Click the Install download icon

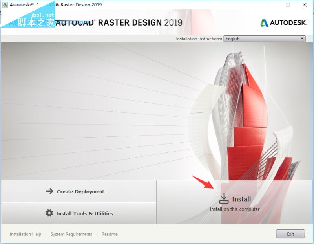[x=224, y=198]
